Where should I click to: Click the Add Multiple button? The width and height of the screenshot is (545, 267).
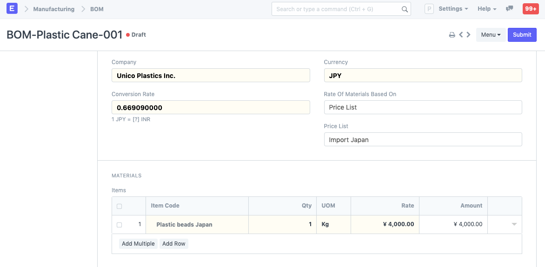(138, 244)
